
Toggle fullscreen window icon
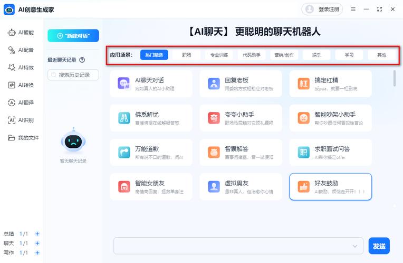379,9
